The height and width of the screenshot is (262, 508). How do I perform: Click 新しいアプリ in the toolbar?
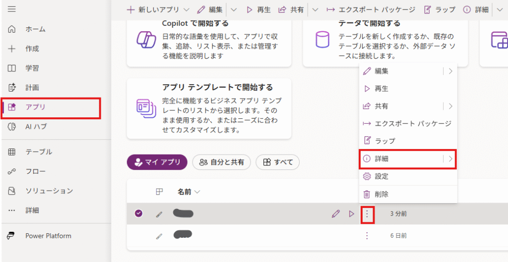tap(153, 10)
